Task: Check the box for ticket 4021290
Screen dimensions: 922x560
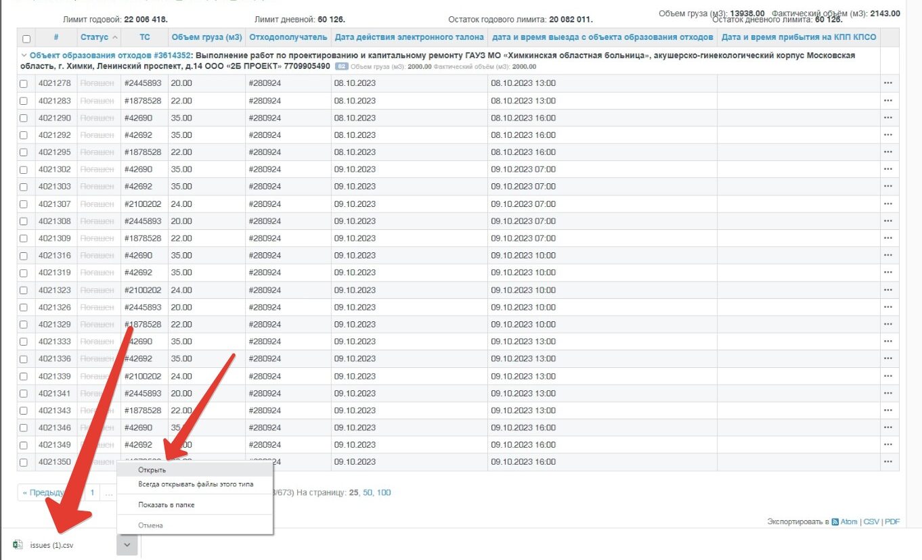Action: click(x=24, y=118)
